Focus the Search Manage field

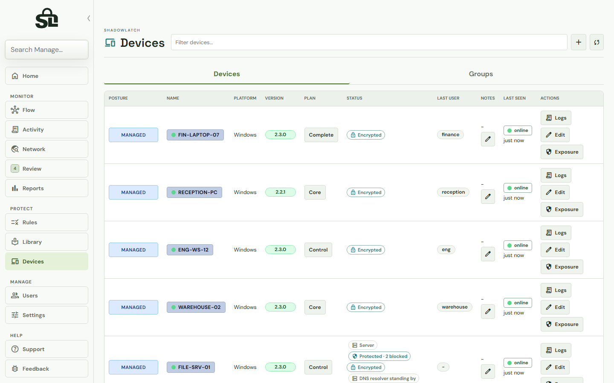click(x=47, y=50)
